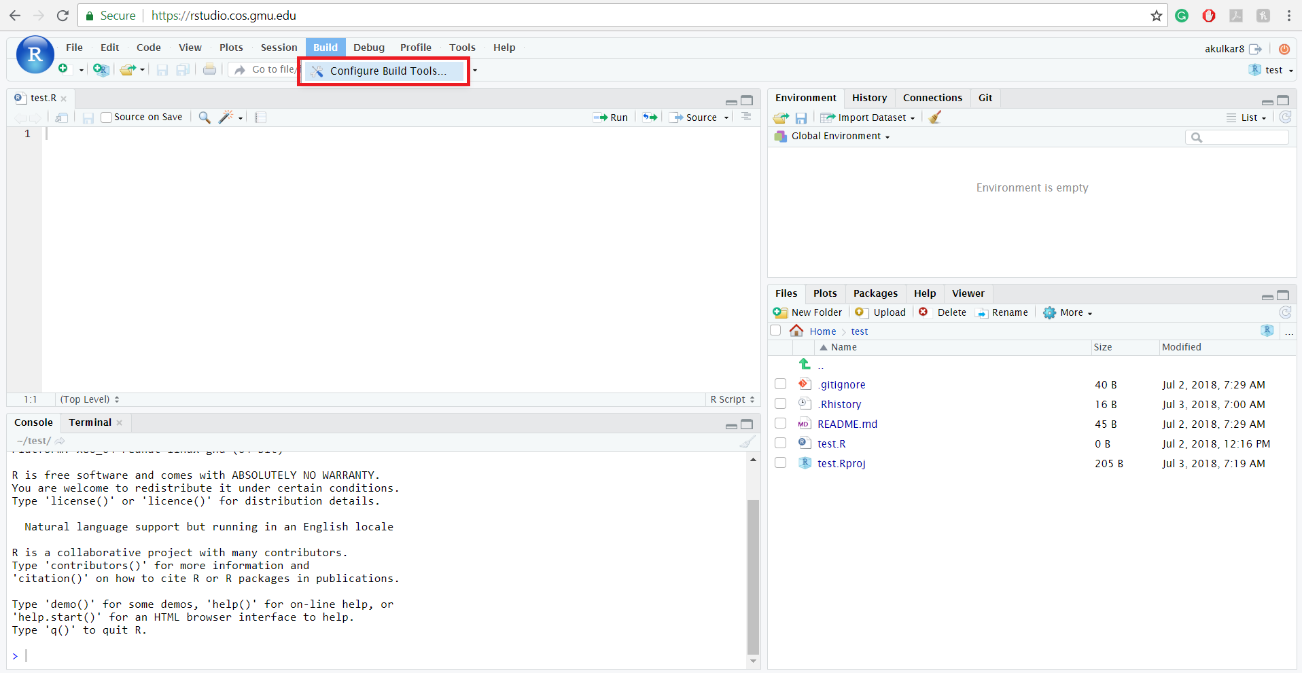1302x673 pixels.
Task: Click the browser reload icon
Action: [x=63, y=16]
